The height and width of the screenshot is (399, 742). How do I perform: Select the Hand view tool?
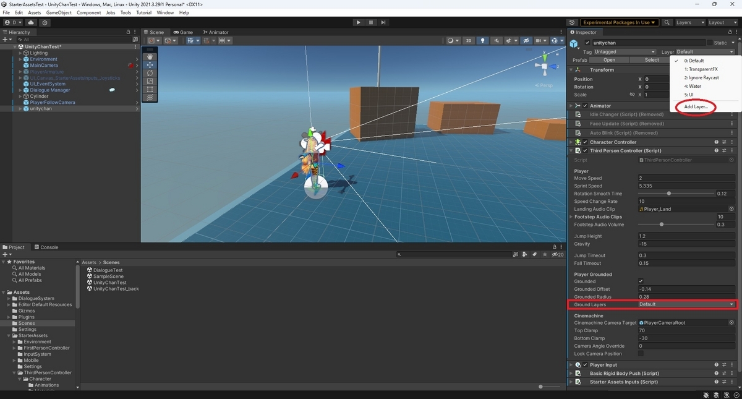point(150,56)
